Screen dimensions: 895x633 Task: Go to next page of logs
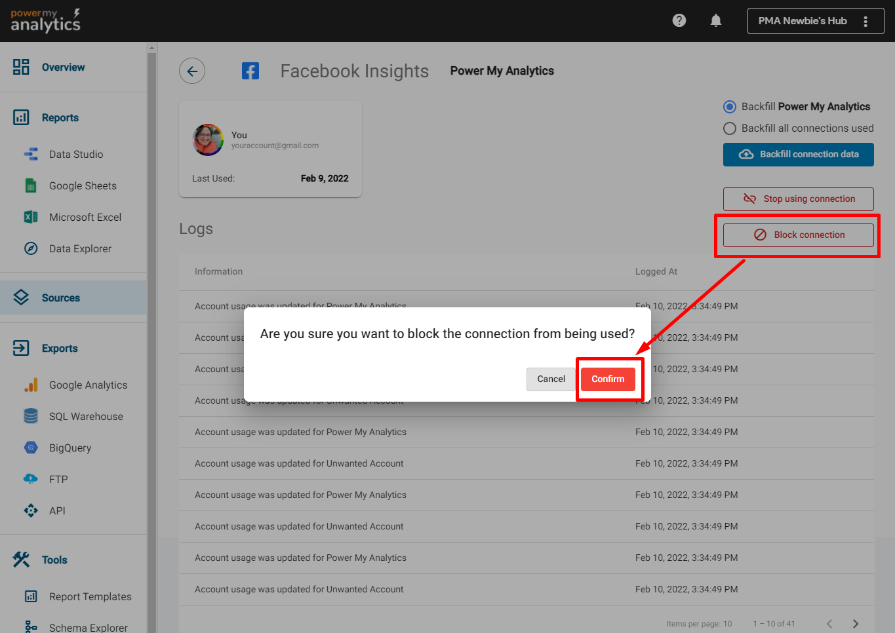tap(855, 623)
